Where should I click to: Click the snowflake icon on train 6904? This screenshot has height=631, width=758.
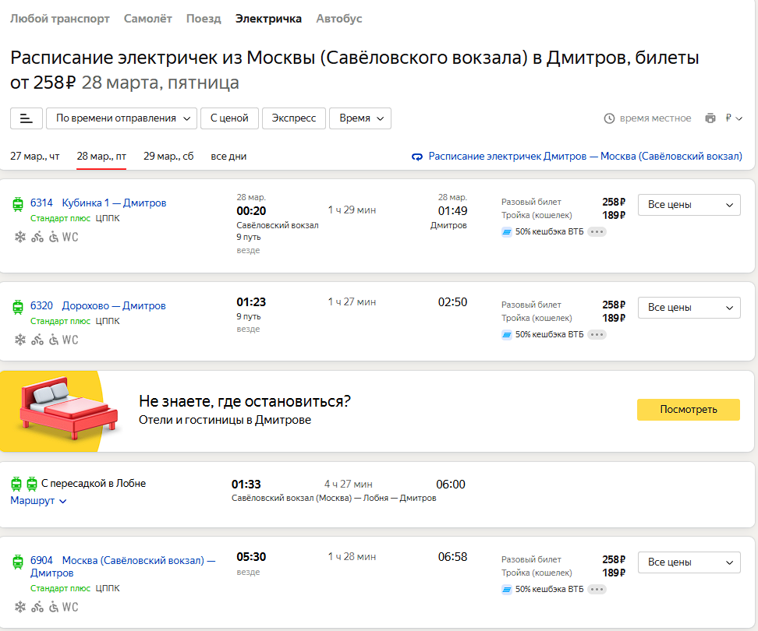(x=20, y=607)
